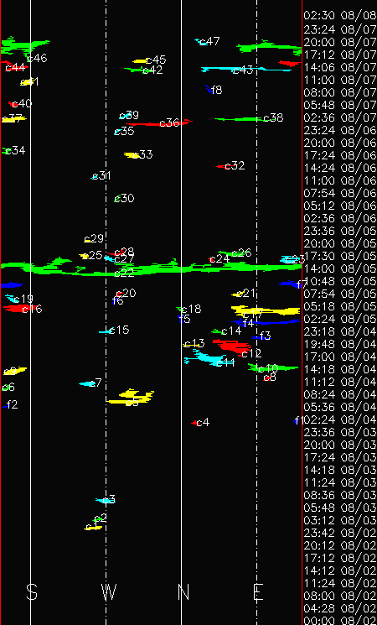Click the S direction axis label
The width and height of the screenshot is (377, 625).
pos(32,592)
